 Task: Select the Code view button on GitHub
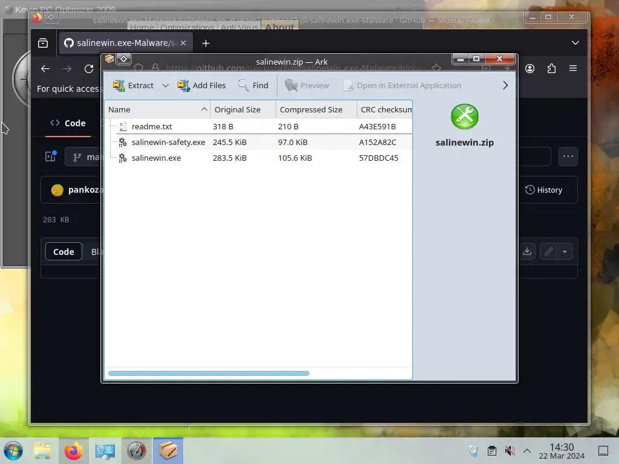click(63, 252)
